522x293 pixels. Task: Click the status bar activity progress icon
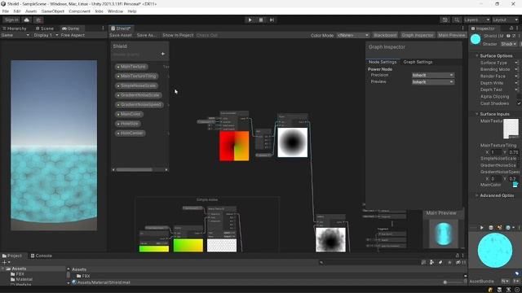point(516,290)
